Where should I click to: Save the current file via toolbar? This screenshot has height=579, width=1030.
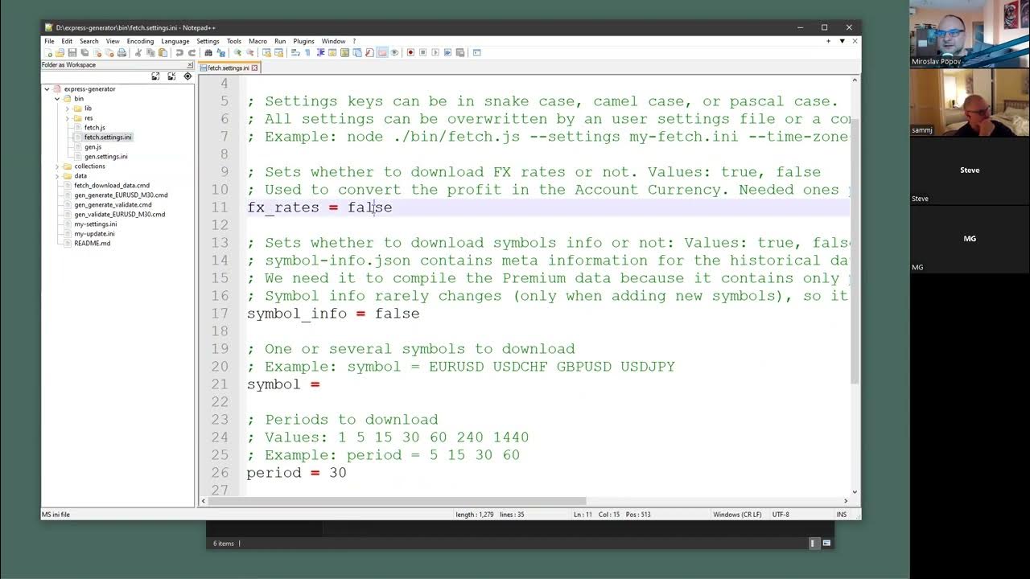click(x=72, y=53)
